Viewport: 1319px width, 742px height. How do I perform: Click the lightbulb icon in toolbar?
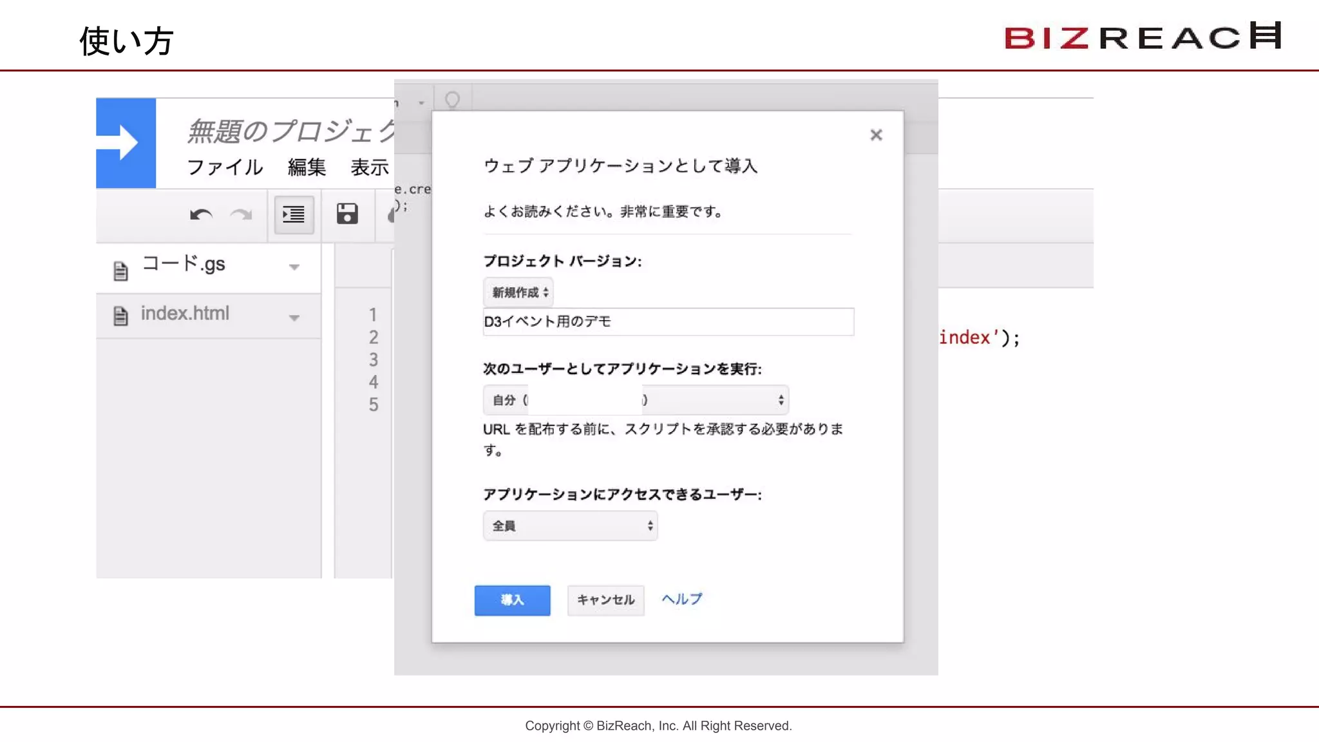[x=452, y=100]
